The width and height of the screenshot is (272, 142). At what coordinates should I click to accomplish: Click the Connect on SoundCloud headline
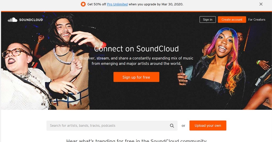point(136,49)
